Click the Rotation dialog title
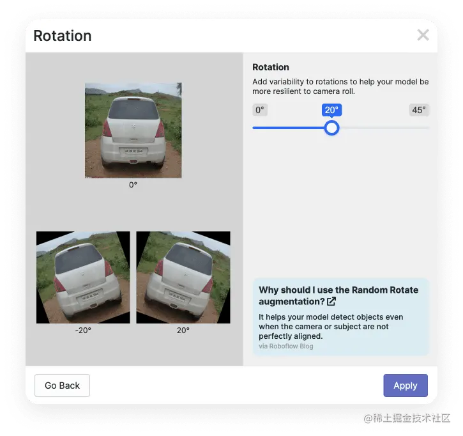This screenshot has width=463, height=436. click(x=63, y=36)
